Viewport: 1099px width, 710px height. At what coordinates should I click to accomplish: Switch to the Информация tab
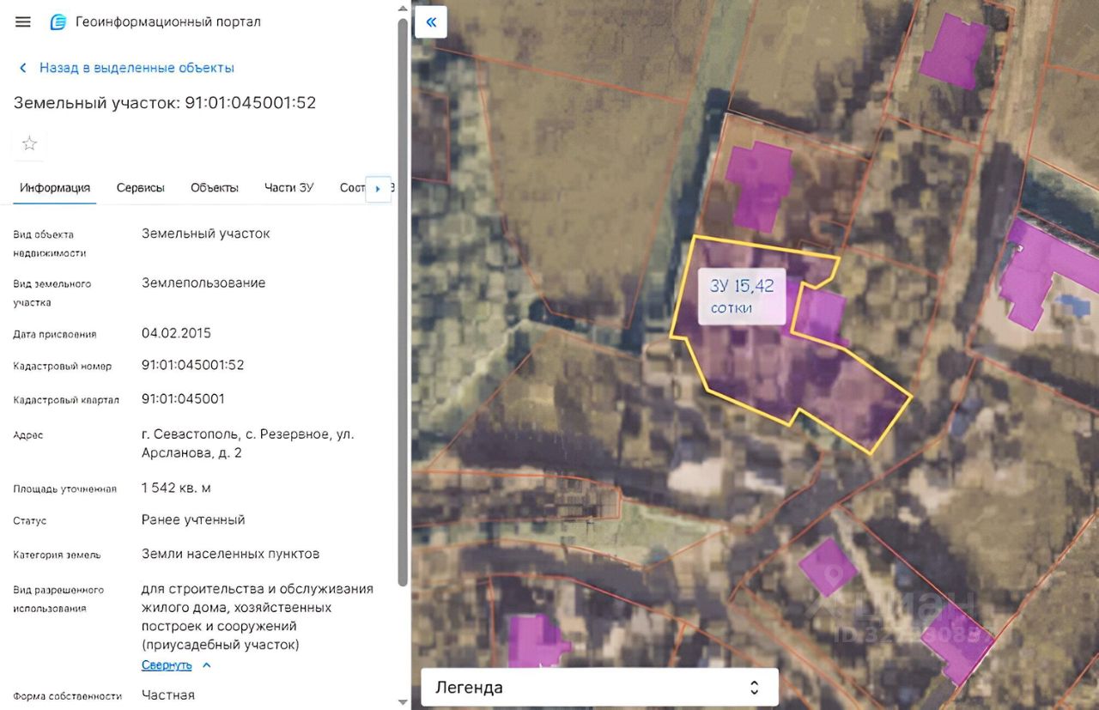[x=55, y=188]
